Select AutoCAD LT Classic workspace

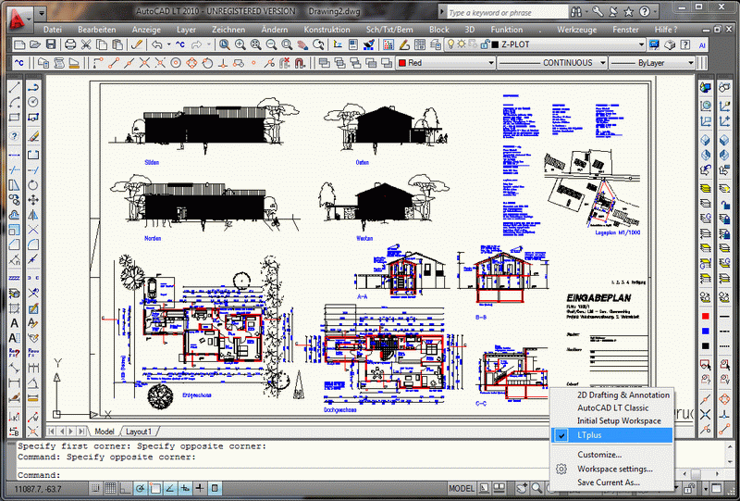coord(612,407)
